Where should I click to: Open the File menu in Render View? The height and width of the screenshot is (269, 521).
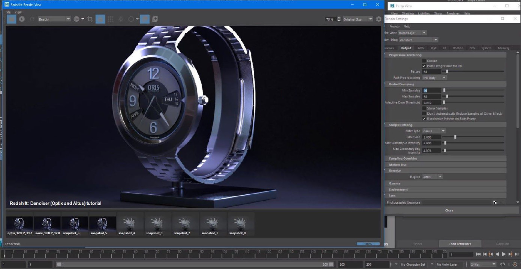[8, 12]
